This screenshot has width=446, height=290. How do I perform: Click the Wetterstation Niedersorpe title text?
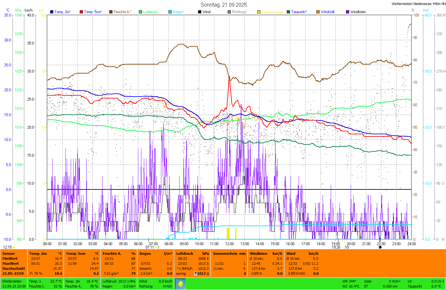[x=418, y=4]
